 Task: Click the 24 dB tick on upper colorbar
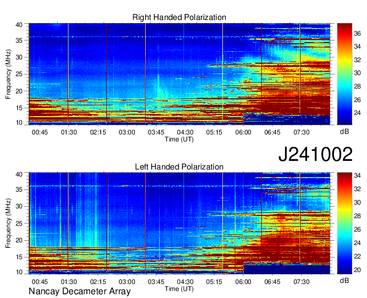(x=357, y=113)
